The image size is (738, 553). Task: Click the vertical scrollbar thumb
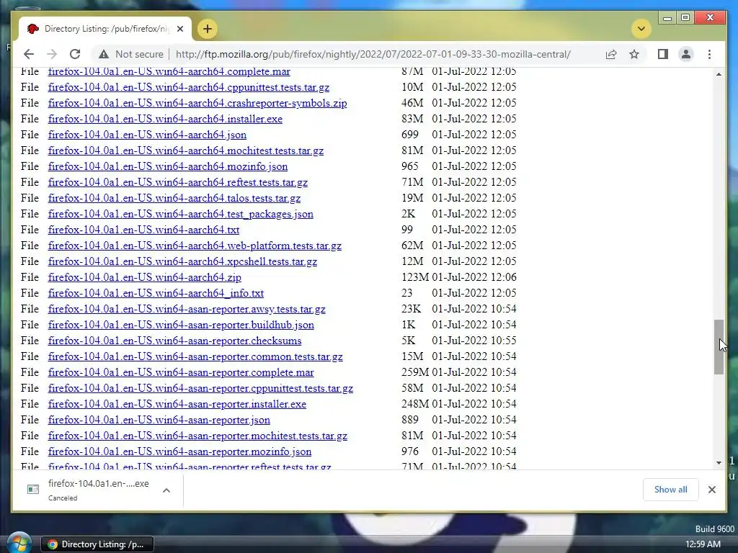[719, 347]
